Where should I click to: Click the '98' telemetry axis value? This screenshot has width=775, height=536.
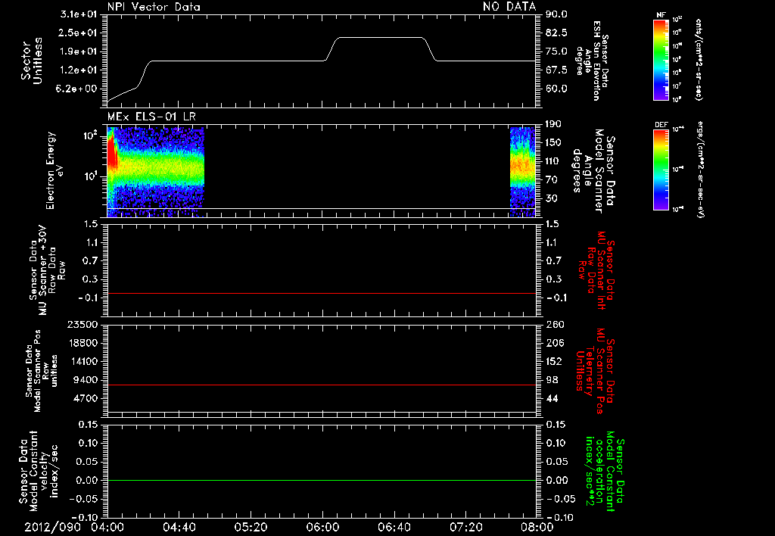pos(552,380)
